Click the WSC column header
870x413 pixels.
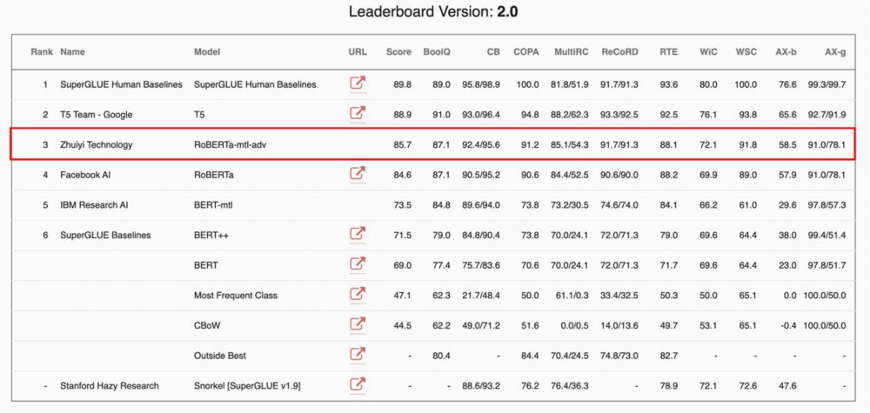point(746,52)
